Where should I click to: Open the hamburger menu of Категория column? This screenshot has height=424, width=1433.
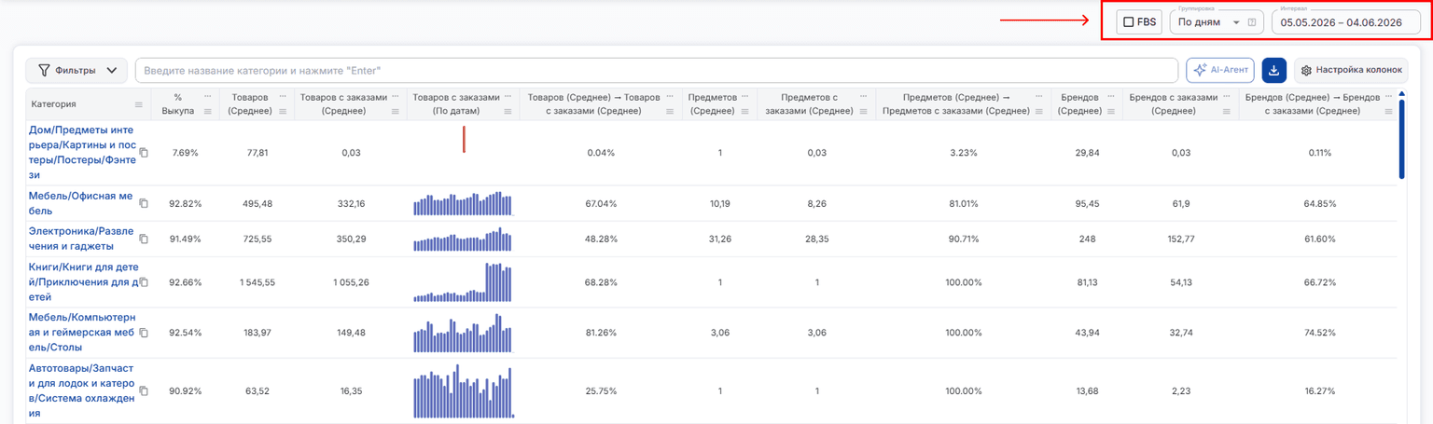click(x=139, y=104)
